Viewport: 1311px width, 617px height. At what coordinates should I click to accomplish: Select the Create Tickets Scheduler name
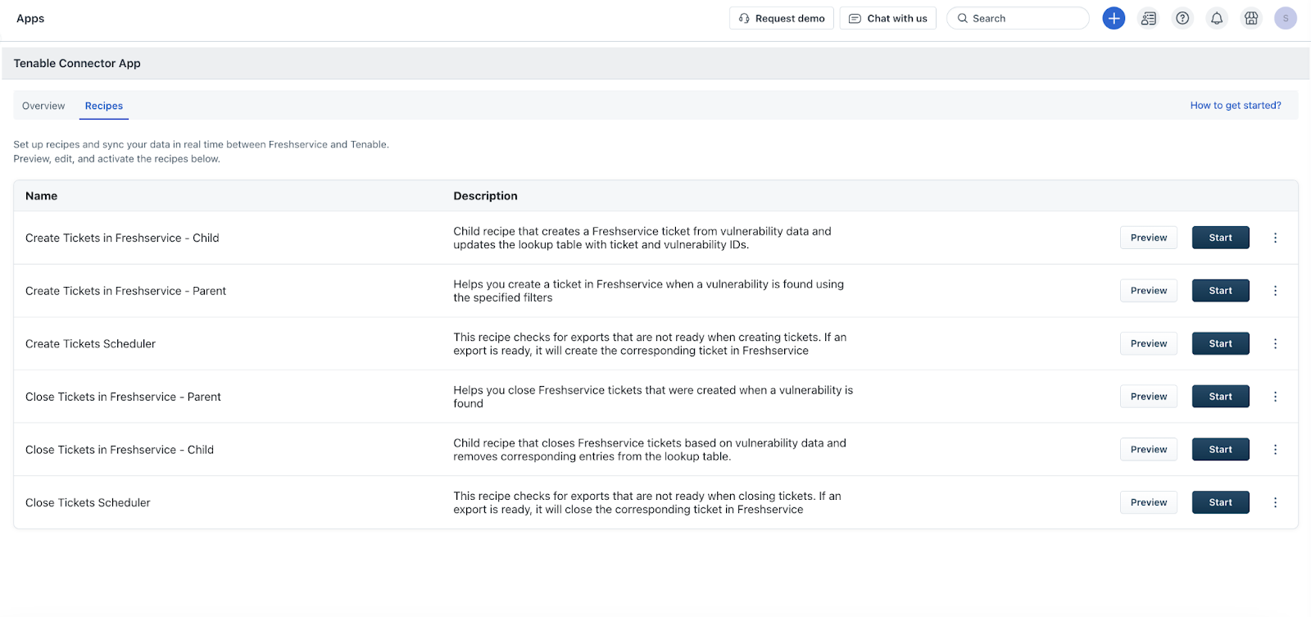[x=90, y=343]
